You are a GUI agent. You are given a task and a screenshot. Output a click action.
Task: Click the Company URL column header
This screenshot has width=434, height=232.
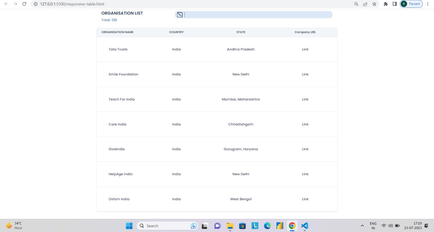(x=305, y=32)
